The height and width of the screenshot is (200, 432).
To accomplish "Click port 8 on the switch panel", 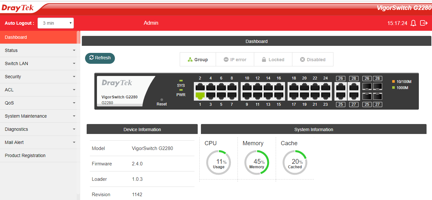I will [232, 87].
